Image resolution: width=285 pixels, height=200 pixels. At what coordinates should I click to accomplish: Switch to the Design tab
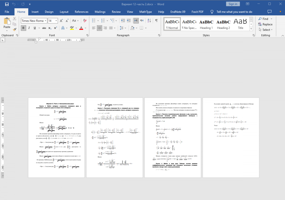click(x=49, y=12)
